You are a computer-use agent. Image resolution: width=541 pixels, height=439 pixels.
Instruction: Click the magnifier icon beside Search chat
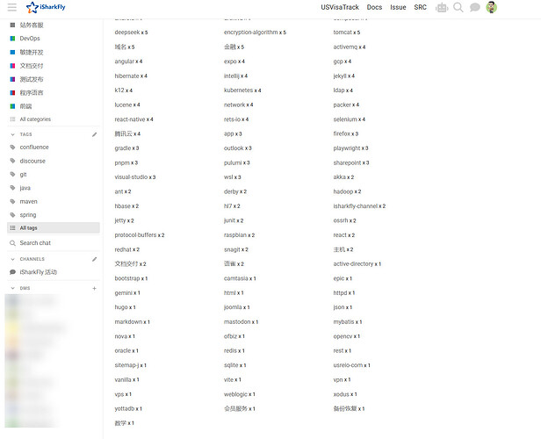tap(13, 243)
